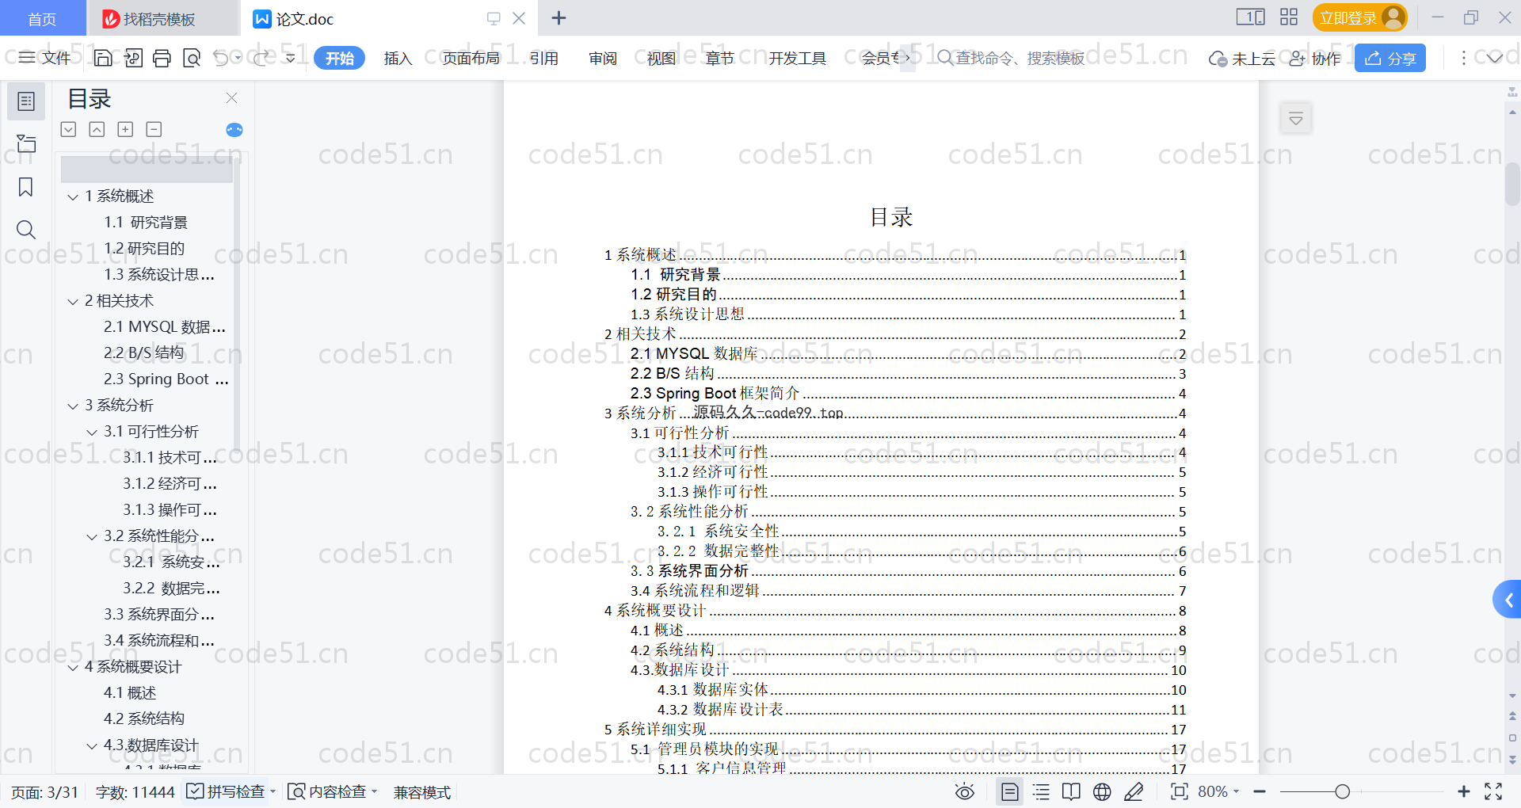Open the window layout switch icon
This screenshot has height=808, width=1521.
click(x=1251, y=17)
